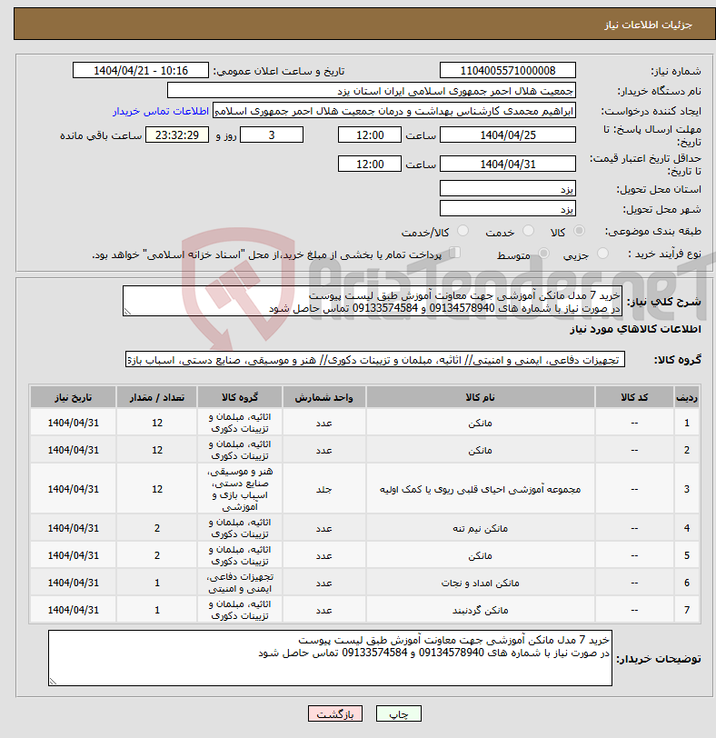Click the ایجاد کننده درخواست label
716x738 pixels.
[x=651, y=112]
